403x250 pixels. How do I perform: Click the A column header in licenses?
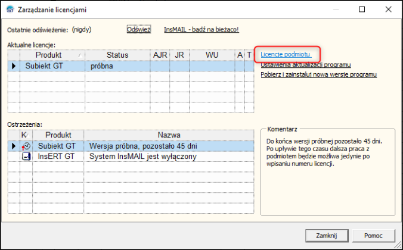(240, 55)
